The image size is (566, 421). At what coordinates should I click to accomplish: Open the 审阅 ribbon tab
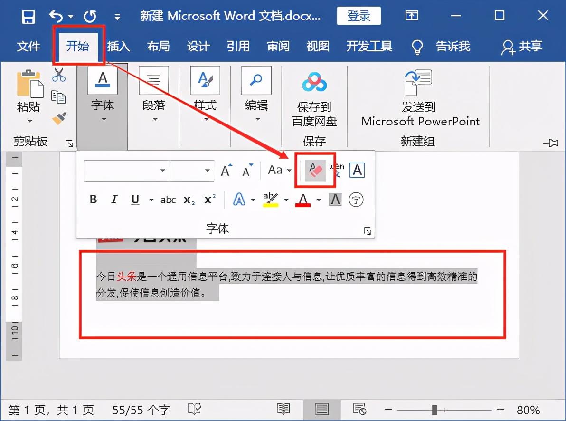point(278,46)
